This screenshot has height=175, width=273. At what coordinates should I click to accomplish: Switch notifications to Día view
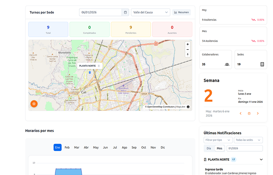click(x=209, y=148)
